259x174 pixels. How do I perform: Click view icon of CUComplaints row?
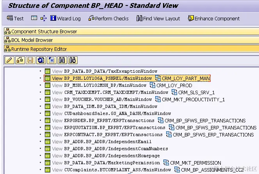(x=48, y=170)
